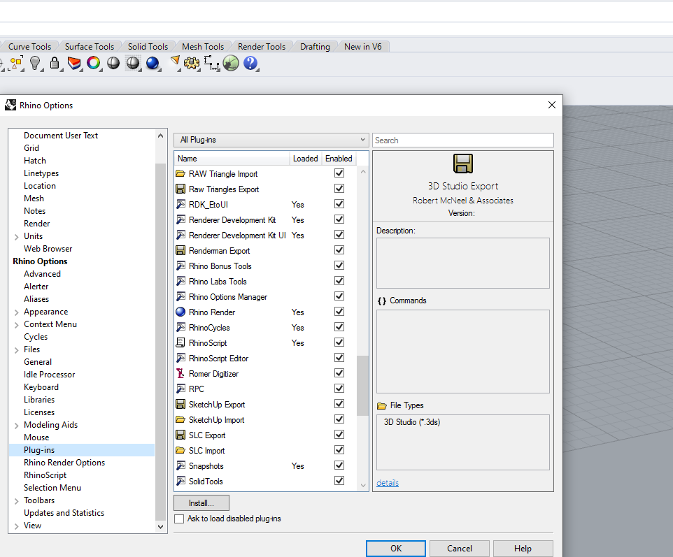Click the color wheel Properties icon
Image resolution: width=673 pixels, height=557 pixels.
tap(94, 64)
